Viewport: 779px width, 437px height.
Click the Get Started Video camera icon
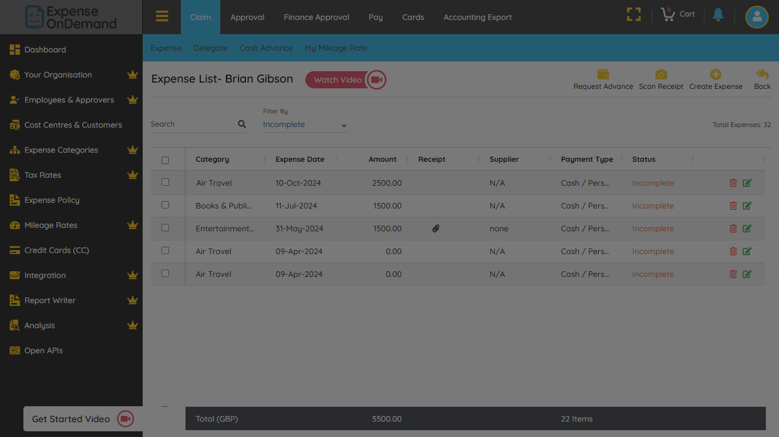126,419
